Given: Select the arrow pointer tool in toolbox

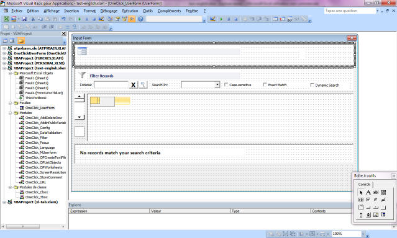Looking at the screenshot, I should coord(361,193).
